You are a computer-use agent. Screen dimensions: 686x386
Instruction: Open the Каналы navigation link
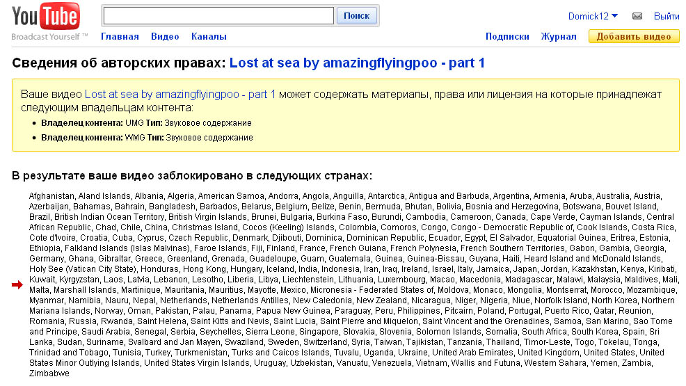pos(209,37)
